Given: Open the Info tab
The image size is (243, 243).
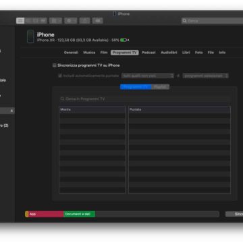Looking at the screenshot, I should click(x=222, y=53).
